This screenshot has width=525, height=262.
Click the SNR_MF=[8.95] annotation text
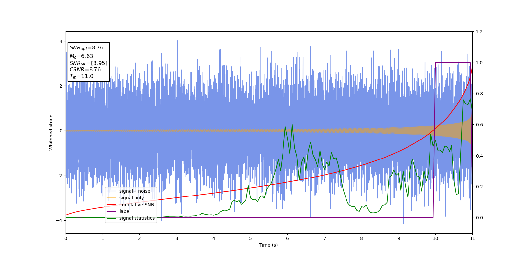coord(88,63)
